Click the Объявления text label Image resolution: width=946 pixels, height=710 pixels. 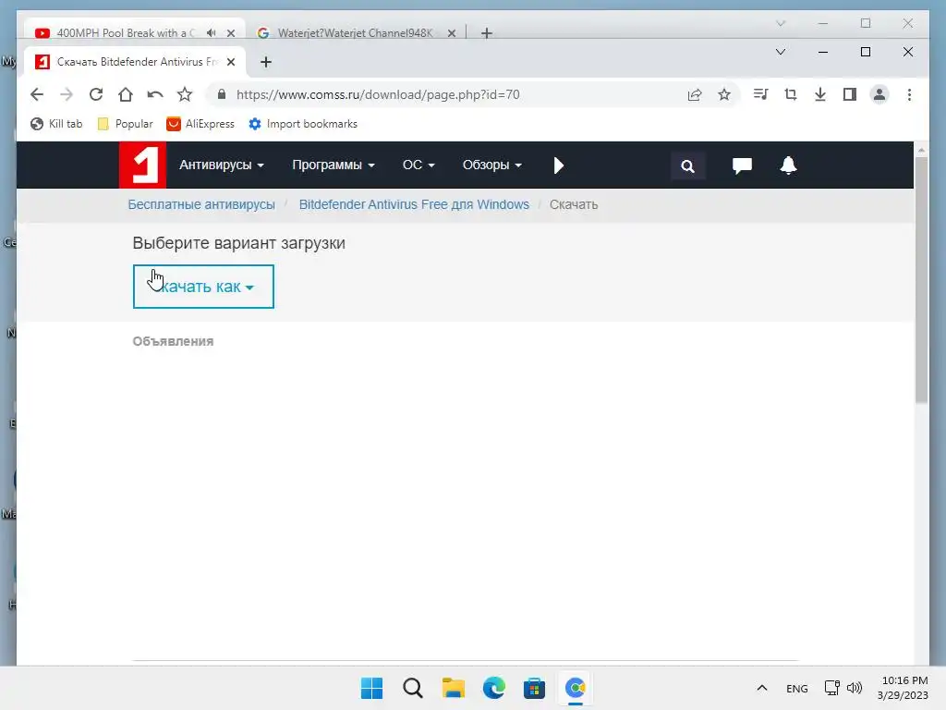[x=173, y=341]
